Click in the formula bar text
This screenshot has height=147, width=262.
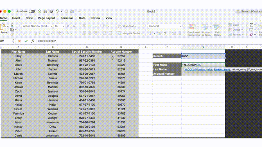[47, 41]
